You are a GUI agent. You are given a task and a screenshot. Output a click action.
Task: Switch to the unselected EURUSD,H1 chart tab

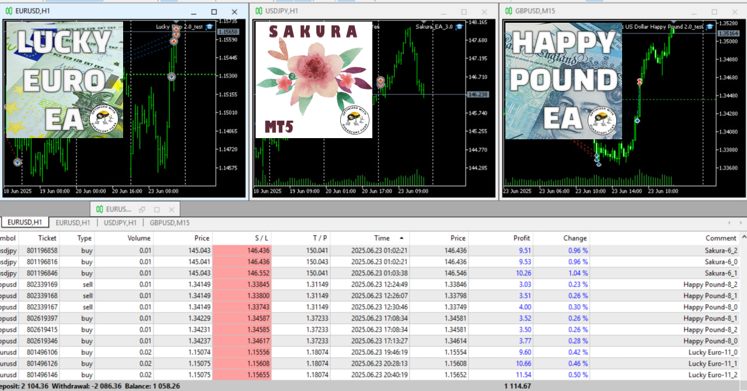click(x=73, y=223)
